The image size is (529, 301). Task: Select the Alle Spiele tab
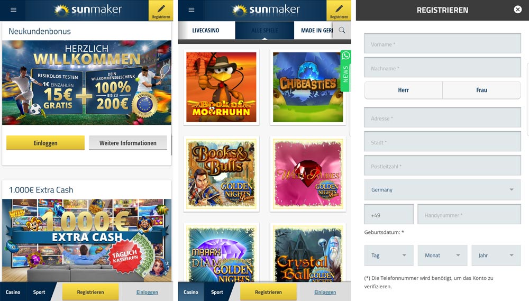point(264,31)
